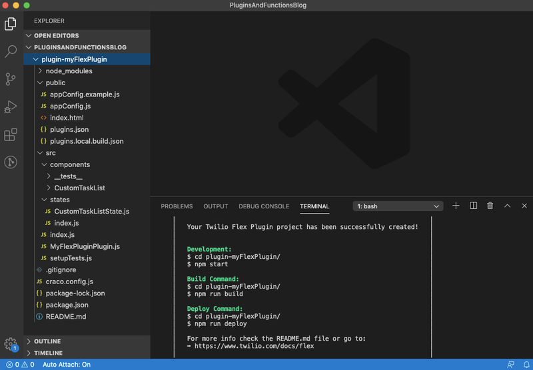
Task: Open appConfig.example.js file
Action: [87, 94]
